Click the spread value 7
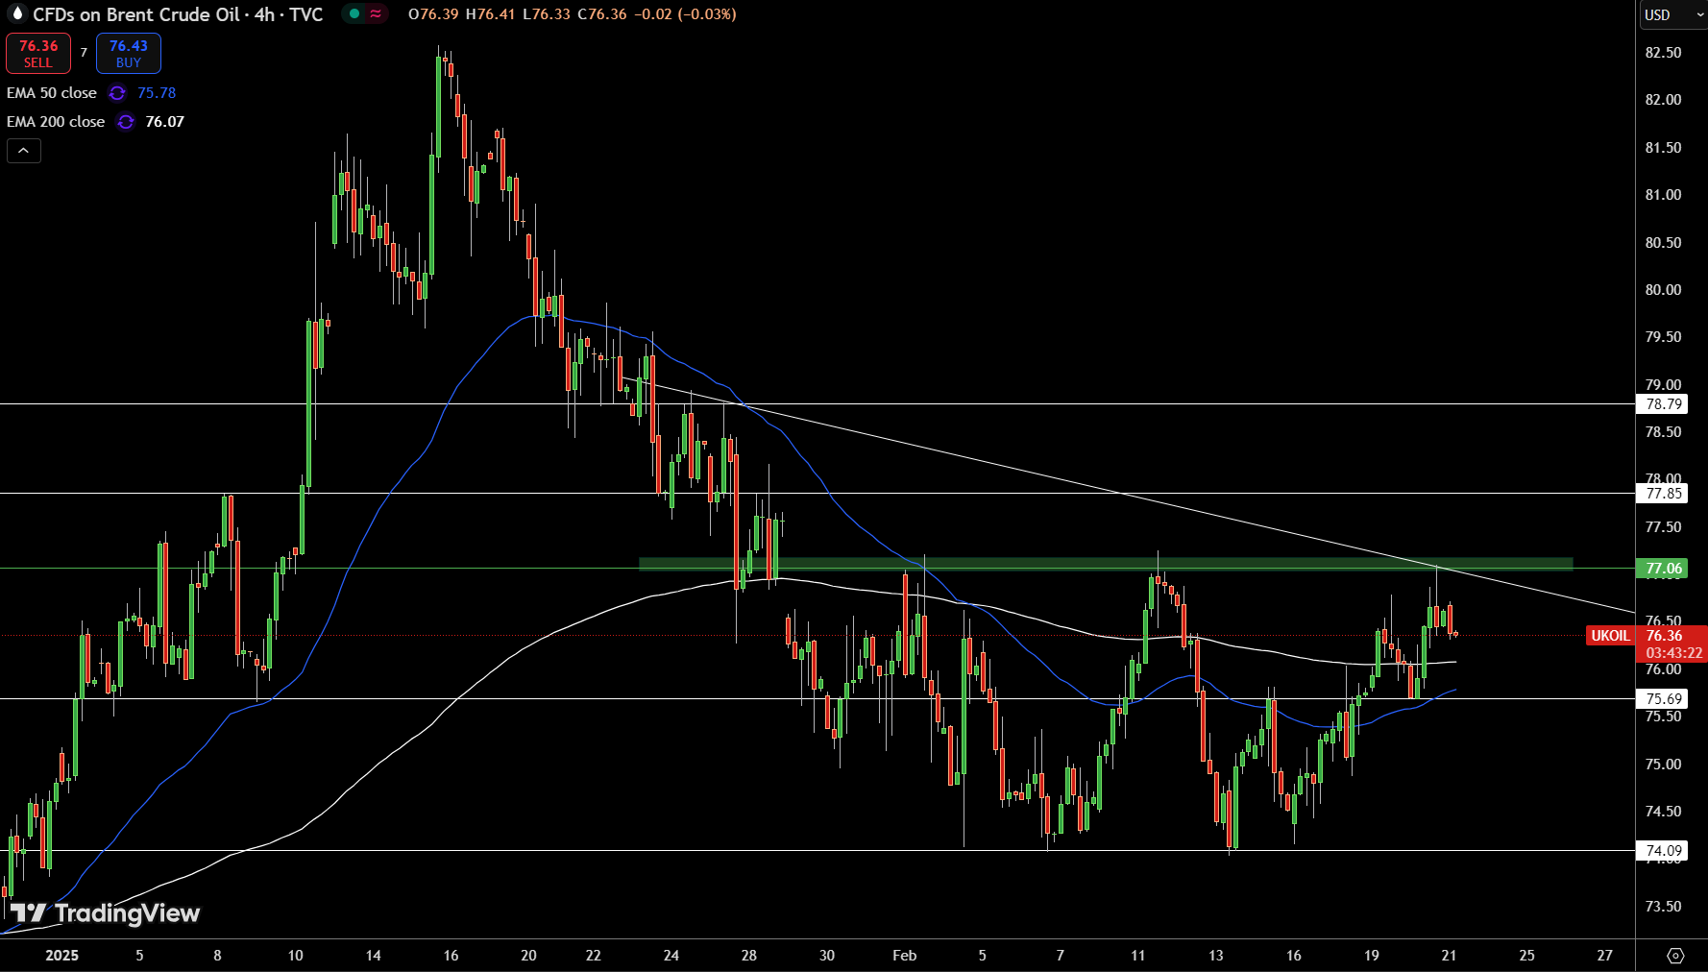The image size is (1708, 972). 84,53
